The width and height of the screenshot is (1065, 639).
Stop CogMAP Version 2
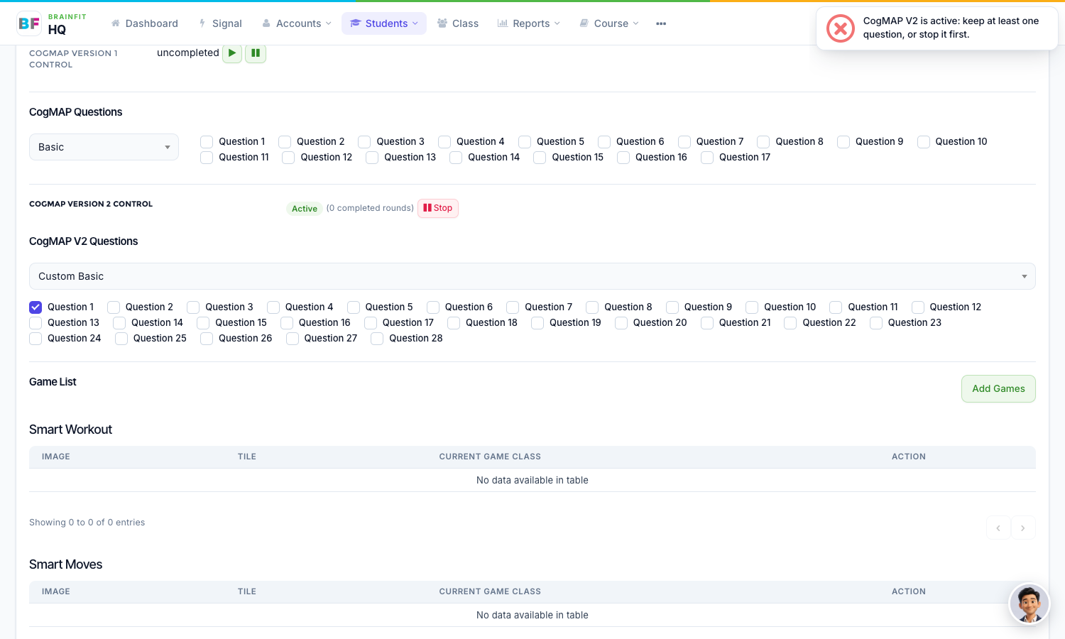click(438, 208)
